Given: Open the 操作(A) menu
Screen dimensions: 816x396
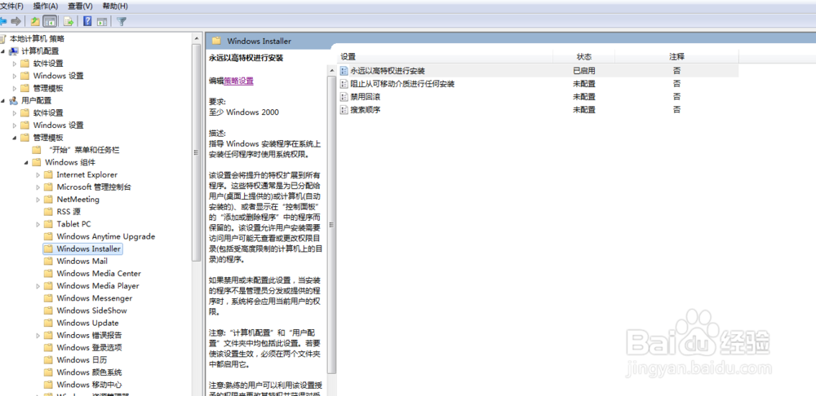Looking at the screenshot, I should click(46, 7).
